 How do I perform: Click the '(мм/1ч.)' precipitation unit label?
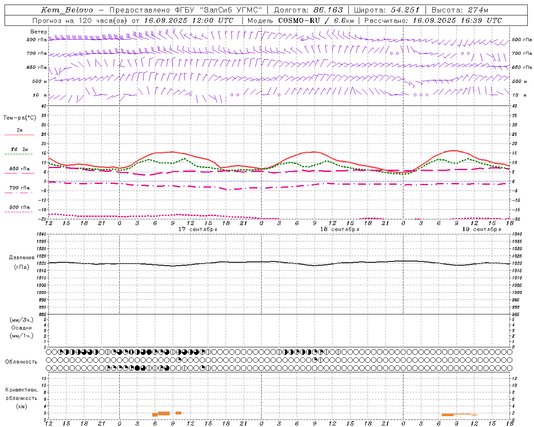coord(22,336)
